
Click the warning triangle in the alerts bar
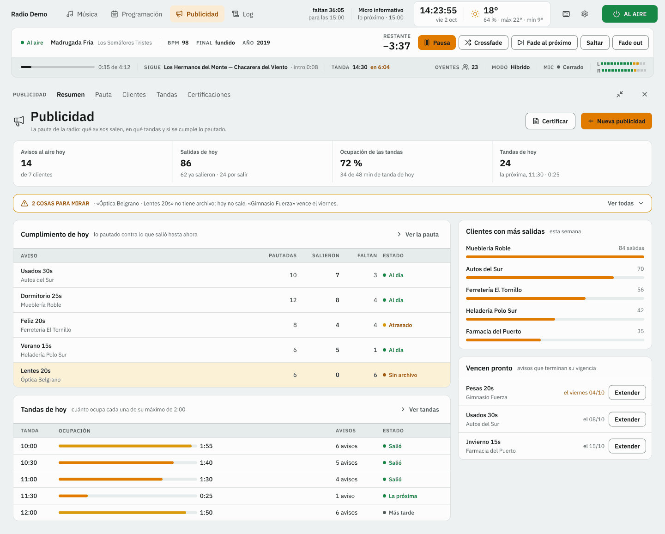point(24,203)
